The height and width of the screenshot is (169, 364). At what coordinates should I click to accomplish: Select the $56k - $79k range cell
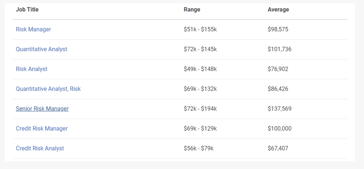coord(198,148)
